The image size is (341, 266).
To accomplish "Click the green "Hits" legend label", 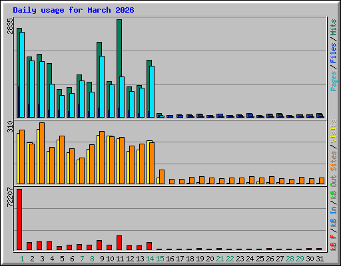I will (x=334, y=27).
